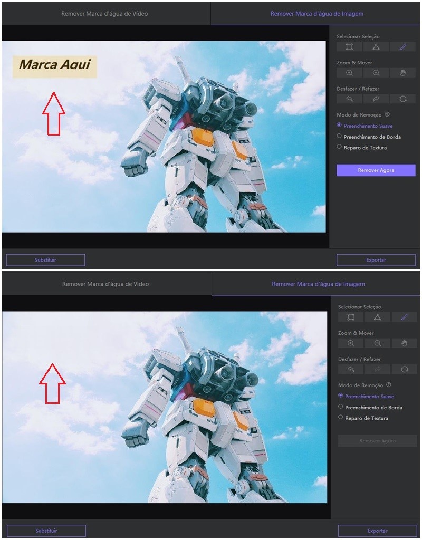Click zoom in icon in top panel

349,73
